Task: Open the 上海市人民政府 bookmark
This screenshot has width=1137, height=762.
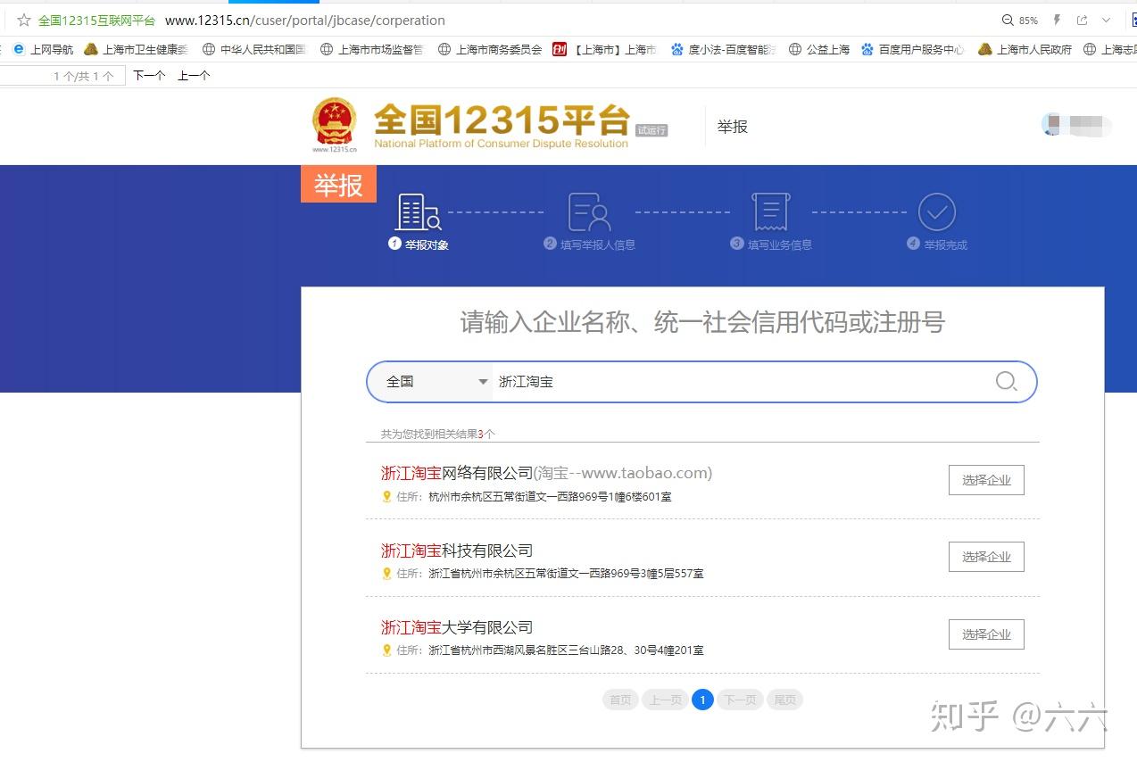Action: 1025,49
